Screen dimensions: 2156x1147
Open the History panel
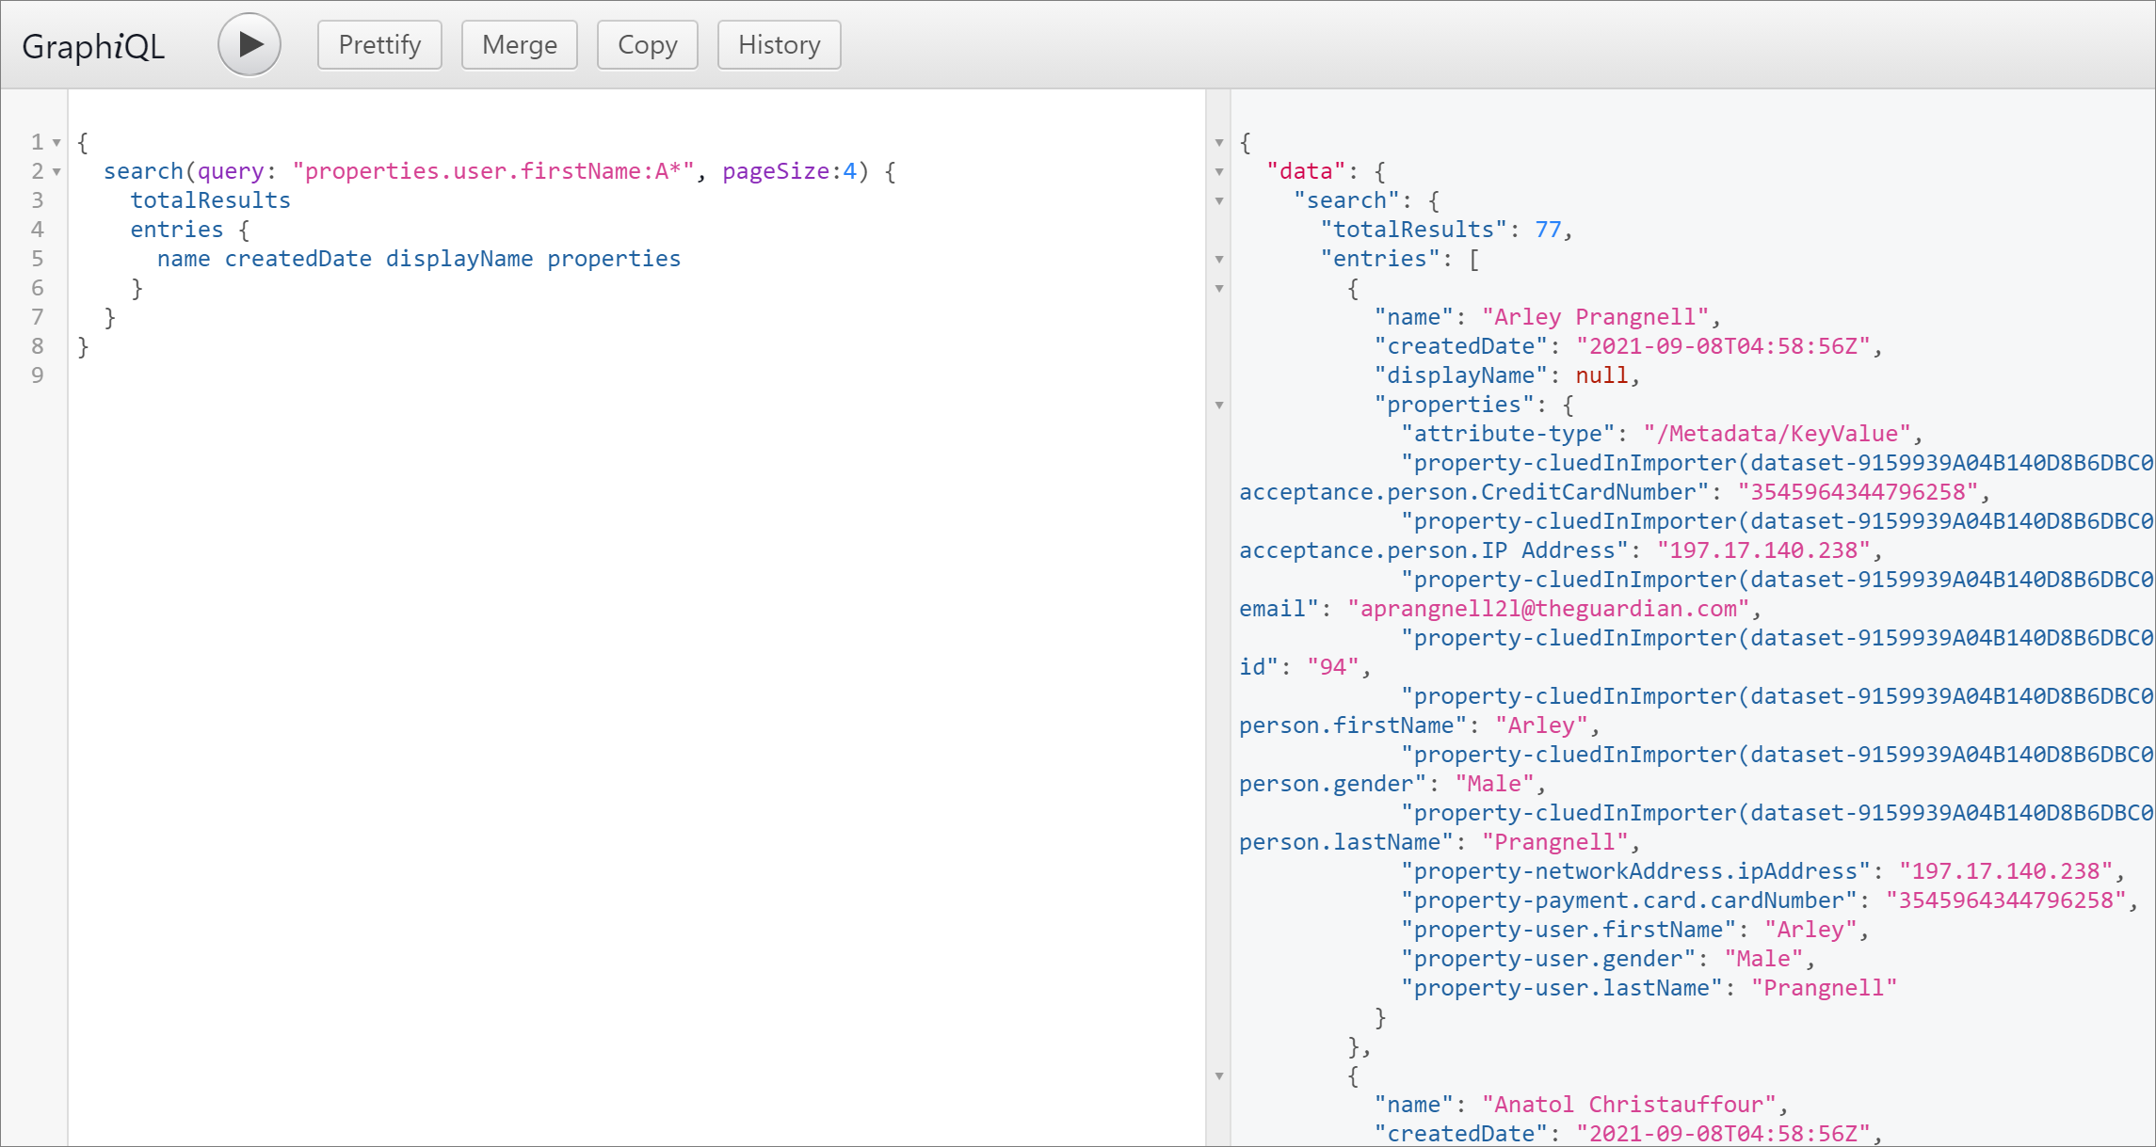point(779,45)
